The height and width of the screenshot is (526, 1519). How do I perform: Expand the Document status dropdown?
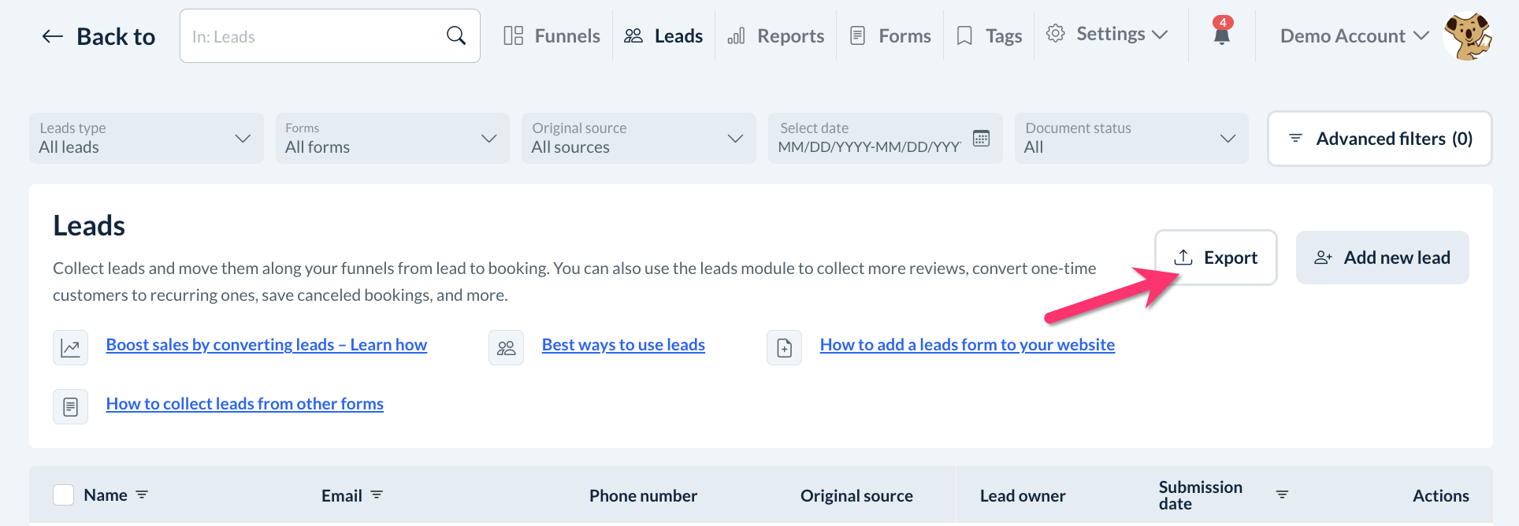1131,139
